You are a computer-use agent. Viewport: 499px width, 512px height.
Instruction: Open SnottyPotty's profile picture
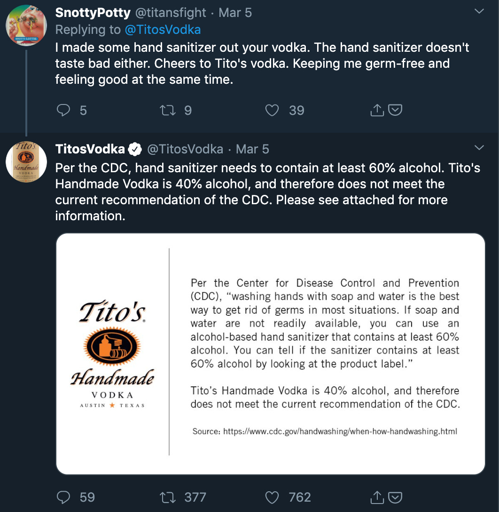pyautogui.click(x=26, y=25)
